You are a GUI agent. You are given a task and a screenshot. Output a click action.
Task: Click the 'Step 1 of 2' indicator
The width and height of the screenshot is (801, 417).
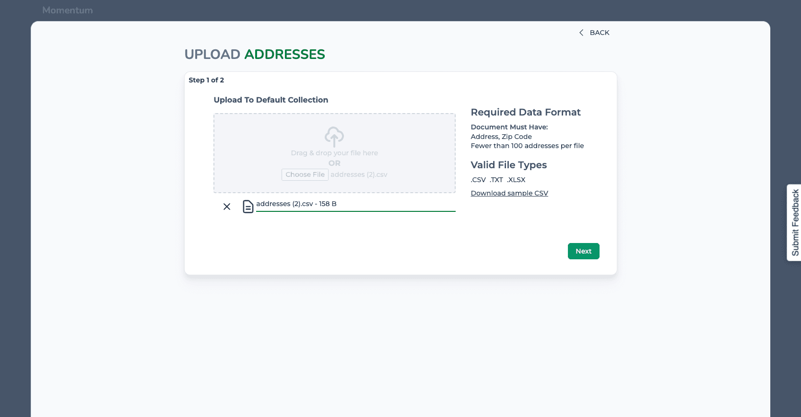pyautogui.click(x=206, y=80)
